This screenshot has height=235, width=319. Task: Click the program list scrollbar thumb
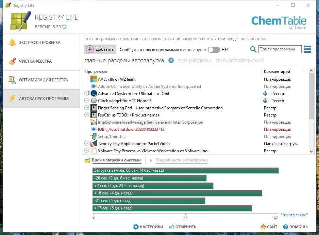pyautogui.click(x=311, y=96)
